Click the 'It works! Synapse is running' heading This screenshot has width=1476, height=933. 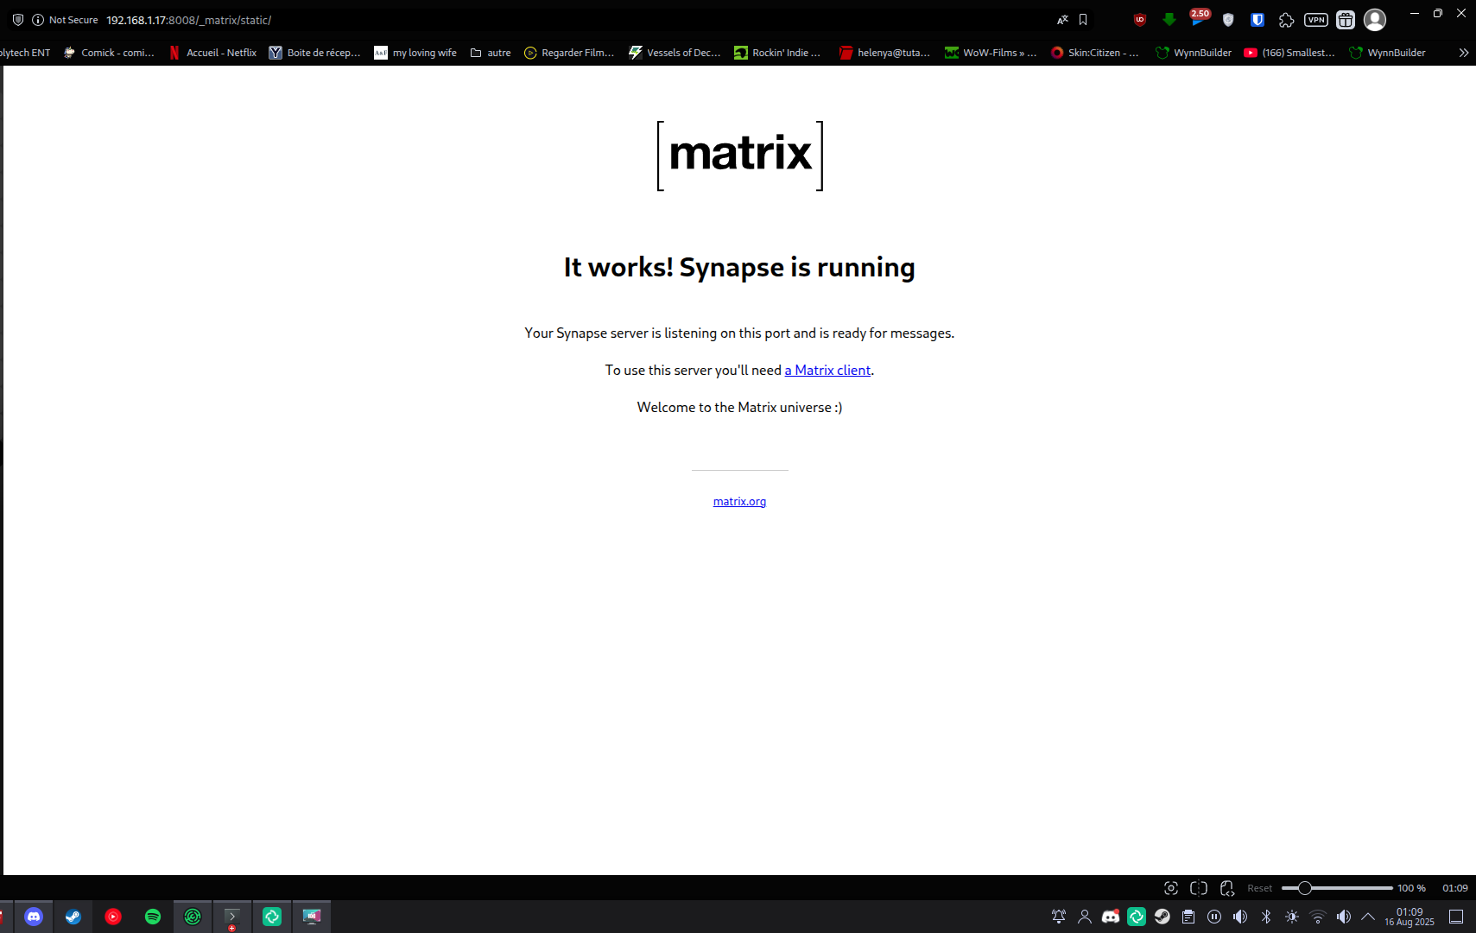tap(739, 268)
